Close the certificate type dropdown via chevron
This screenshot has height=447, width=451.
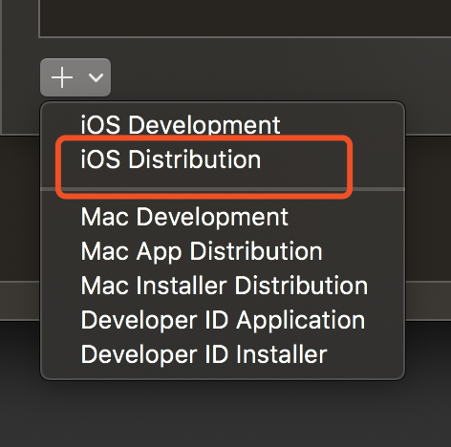[96, 77]
